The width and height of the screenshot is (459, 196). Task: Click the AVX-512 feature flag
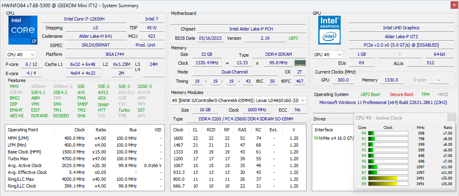pos(126,92)
